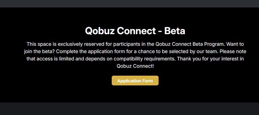Open the Application Form button
This screenshot has width=259, height=115.
coord(135,81)
